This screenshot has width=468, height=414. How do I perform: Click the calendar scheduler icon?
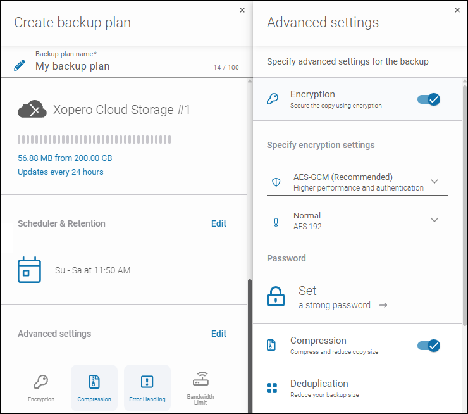pyautogui.click(x=29, y=270)
